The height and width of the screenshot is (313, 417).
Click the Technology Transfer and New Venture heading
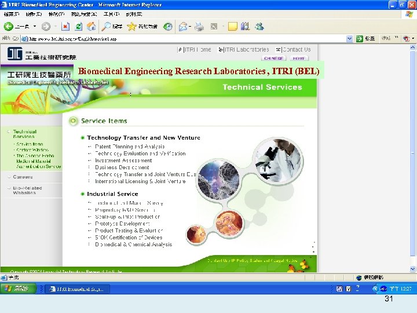(x=144, y=138)
